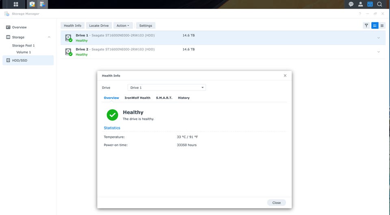Click the drive filter funnel icon

(x=366, y=26)
